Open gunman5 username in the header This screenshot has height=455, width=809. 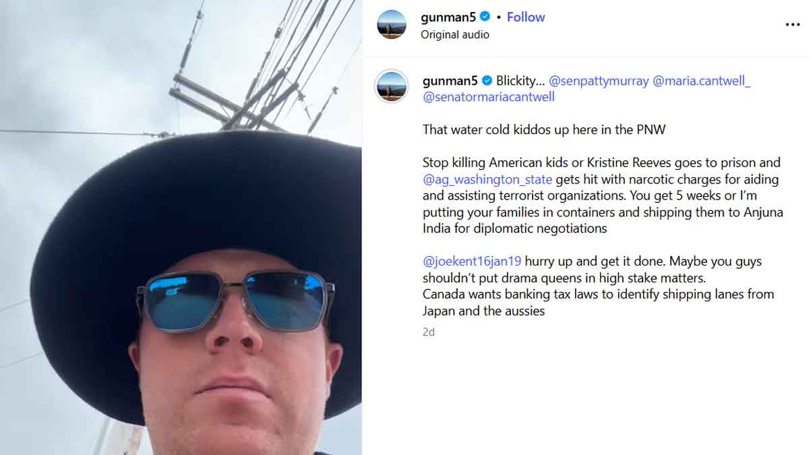click(x=448, y=18)
